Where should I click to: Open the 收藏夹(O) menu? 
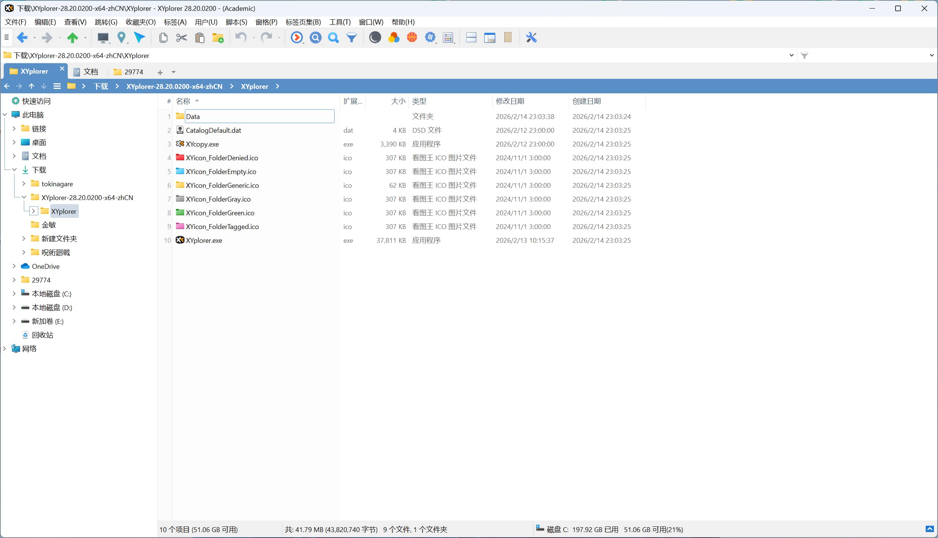tap(141, 22)
